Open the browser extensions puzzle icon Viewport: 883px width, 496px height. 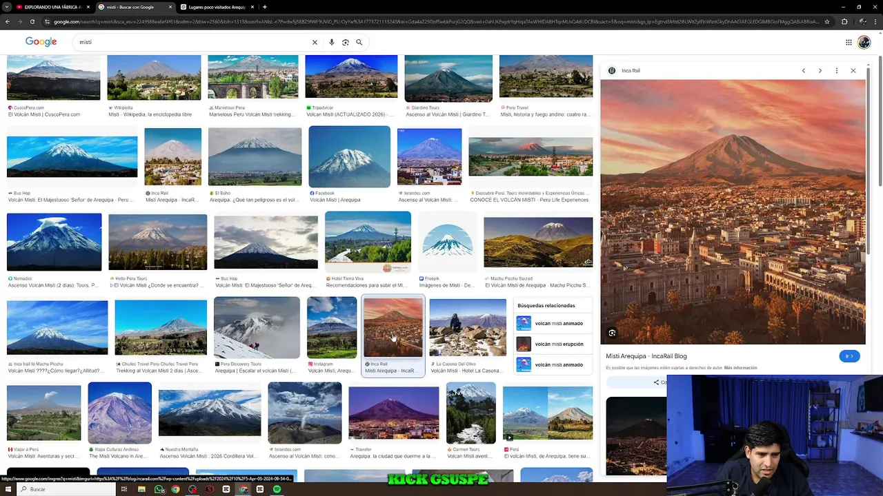click(844, 21)
